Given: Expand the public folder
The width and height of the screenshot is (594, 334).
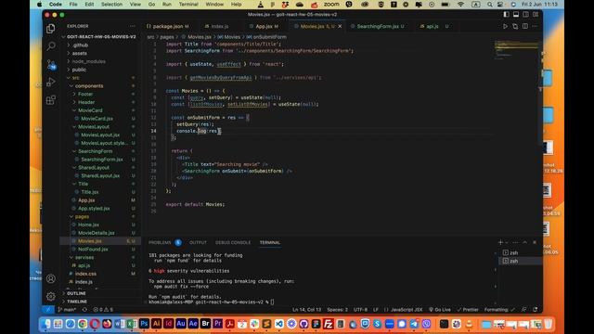Looking at the screenshot, I should point(79,70).
